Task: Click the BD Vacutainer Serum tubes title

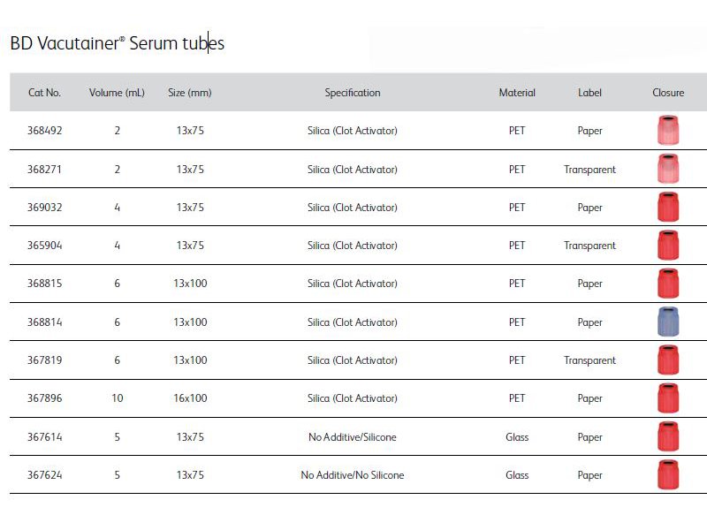Action: click(118, 43)
